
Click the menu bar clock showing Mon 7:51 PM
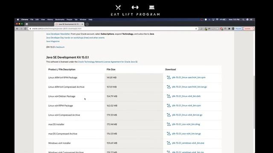click(x=234, y=20)
